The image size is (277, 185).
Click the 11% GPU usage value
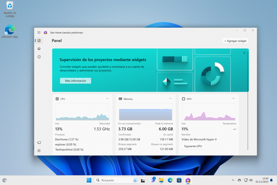pyautogui.click(x=185, y=129)
